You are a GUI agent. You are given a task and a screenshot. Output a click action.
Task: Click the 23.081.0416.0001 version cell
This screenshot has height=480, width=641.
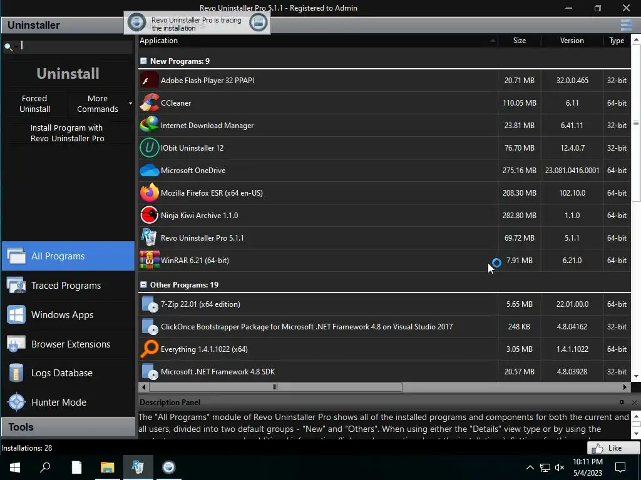click(x=572, y=171)
